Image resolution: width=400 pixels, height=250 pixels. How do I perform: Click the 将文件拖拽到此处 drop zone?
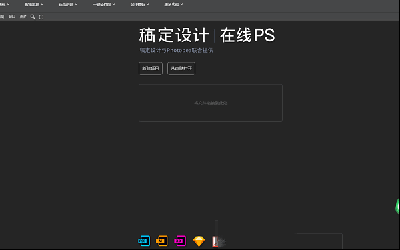[x=211, y=103]
